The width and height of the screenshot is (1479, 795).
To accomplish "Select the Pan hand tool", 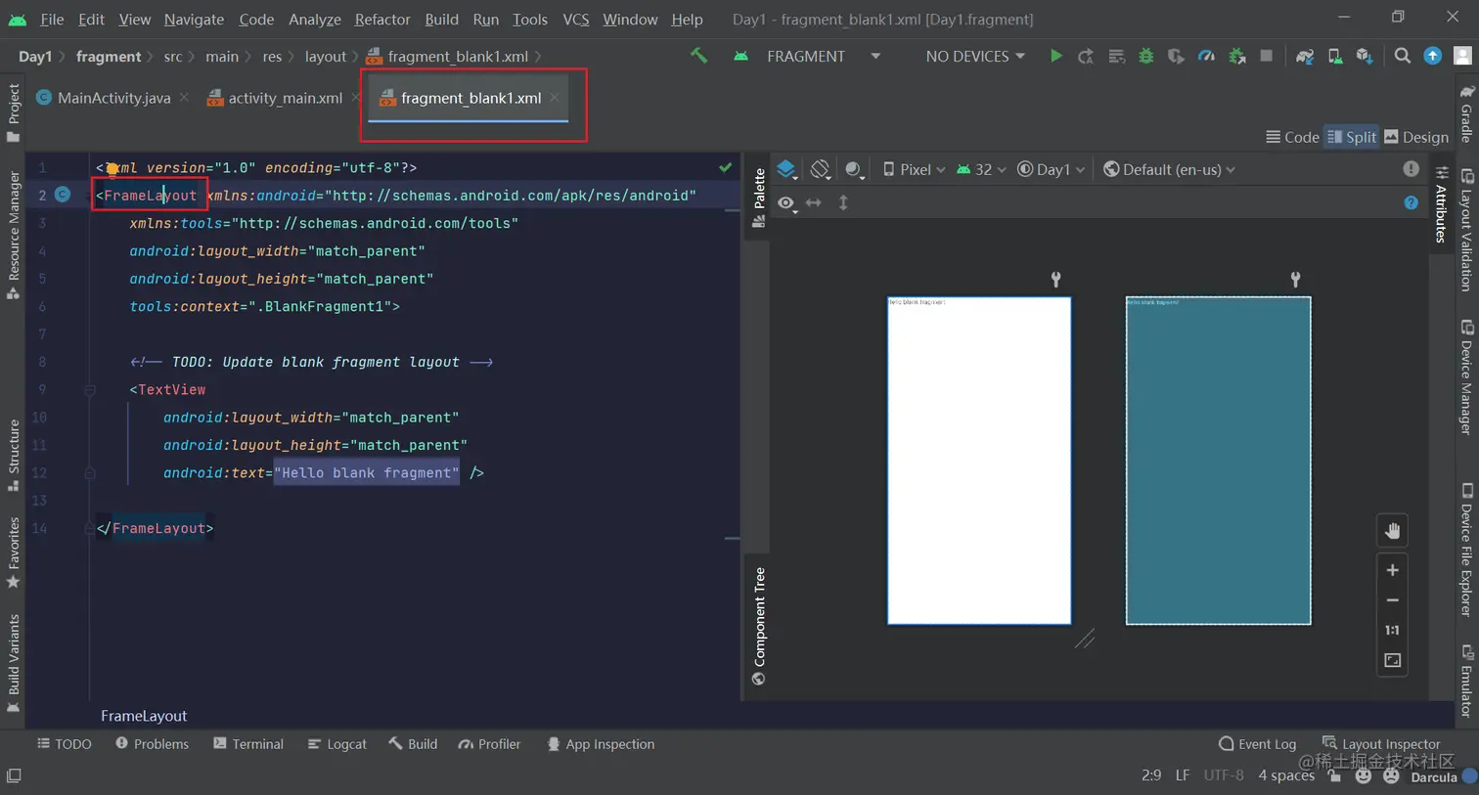I will (x=1392, y=531).
